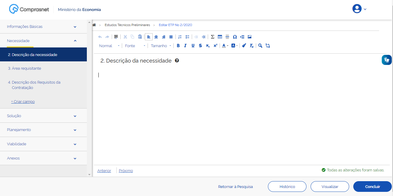
Task: Click the copy formatting paintbrush icon
Action: [x=244, y=46]
